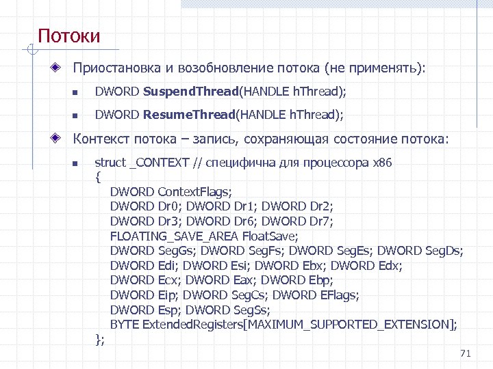The height and width of the screenshot is (369, 493).
Task: Click the line "Контекст потока – запись, сохраняющая состояние потока:"
Action: click(261, 139)
